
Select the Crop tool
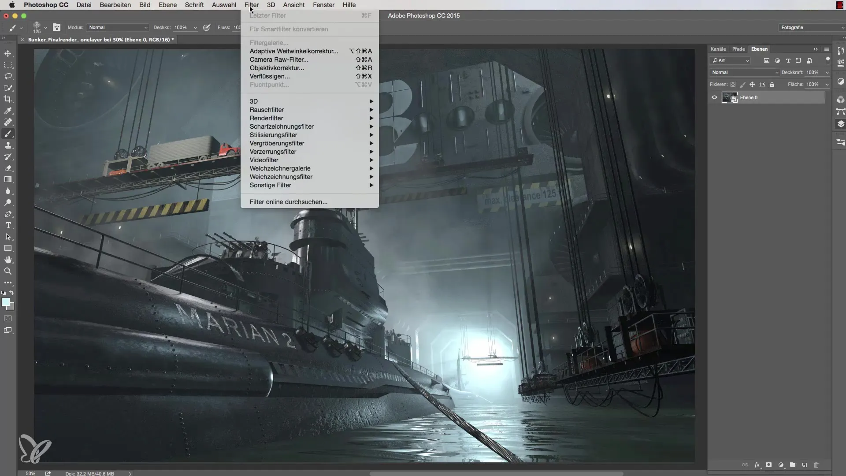8,99
